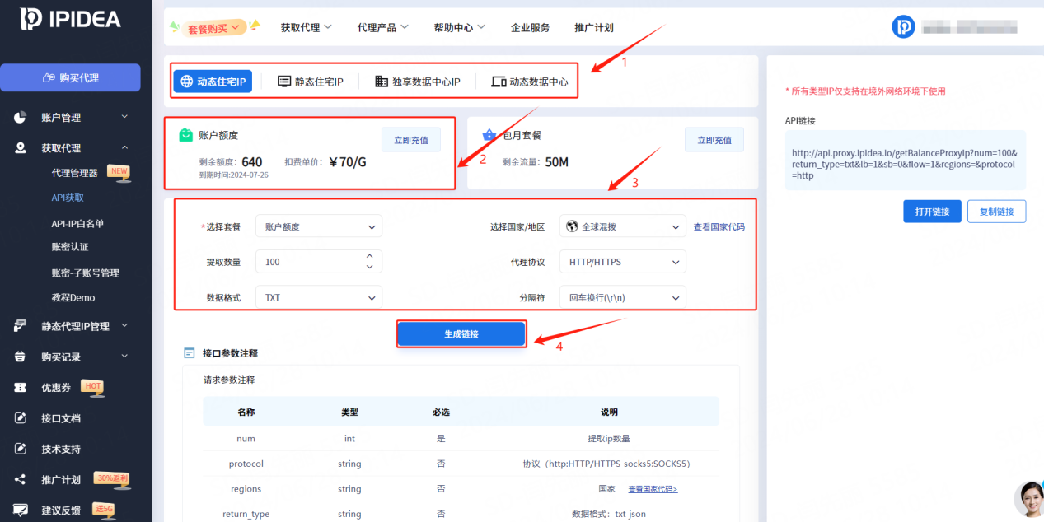Click the globe icon in country dropdown

click(572, 226)
